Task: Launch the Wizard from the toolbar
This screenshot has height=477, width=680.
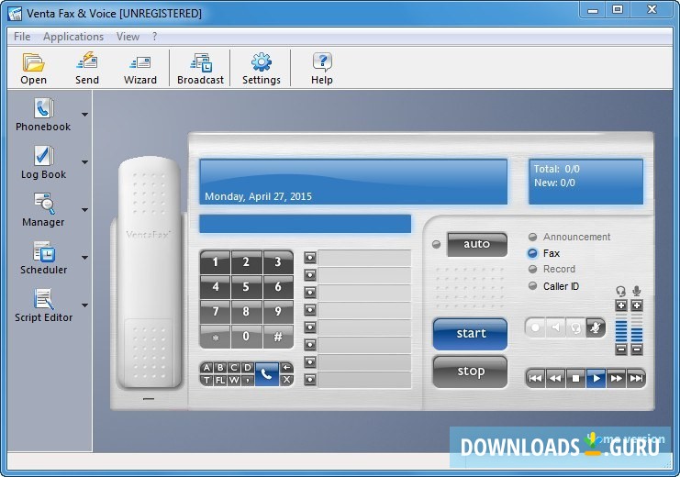Action: (139, 69)
